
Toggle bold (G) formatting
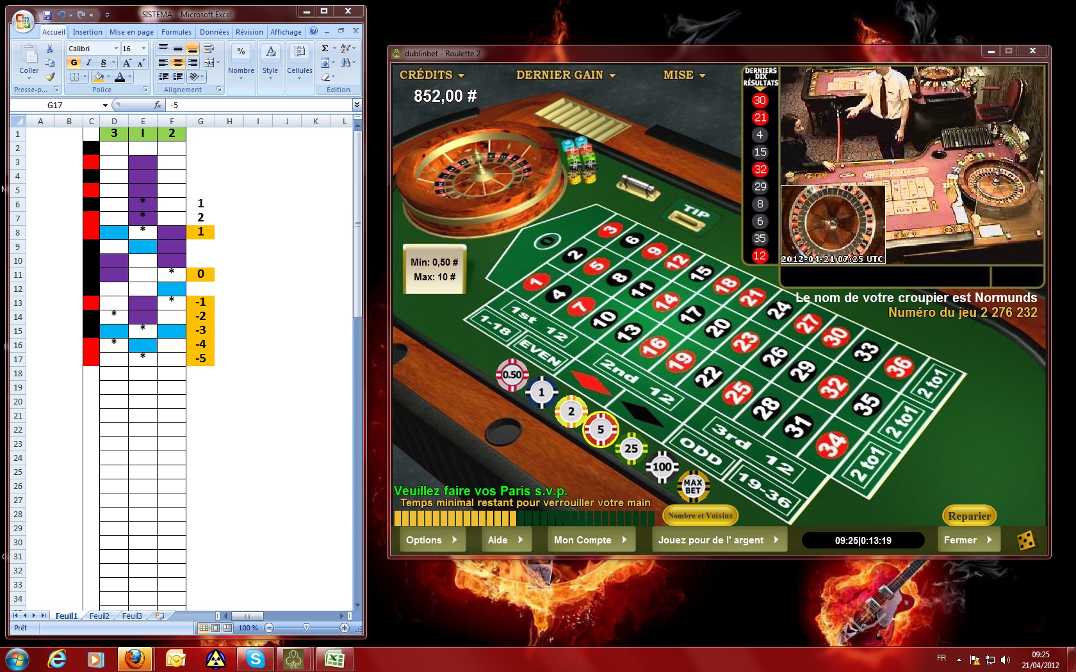coord(74,63)
